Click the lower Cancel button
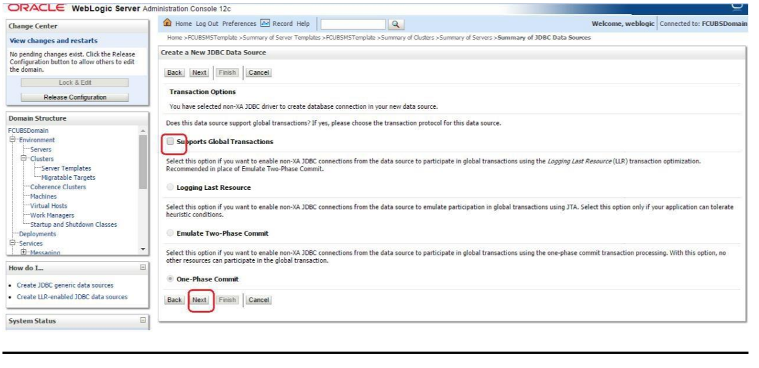Screen dimensions: 759x368 259,299
